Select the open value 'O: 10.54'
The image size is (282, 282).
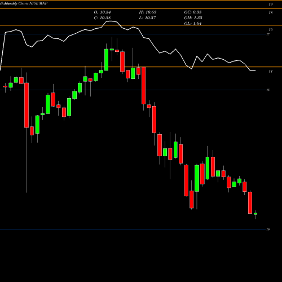pyautogui.click(x=102, y=12)
